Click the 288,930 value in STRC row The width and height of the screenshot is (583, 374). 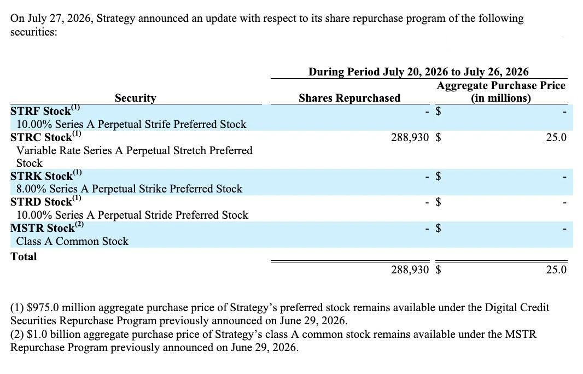tap(410, 137)
